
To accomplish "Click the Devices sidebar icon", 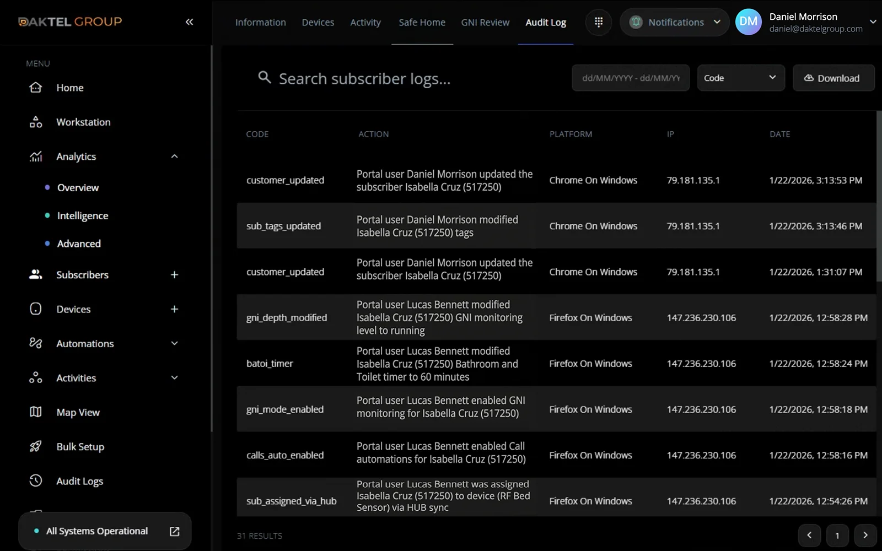I will point(36,309).
